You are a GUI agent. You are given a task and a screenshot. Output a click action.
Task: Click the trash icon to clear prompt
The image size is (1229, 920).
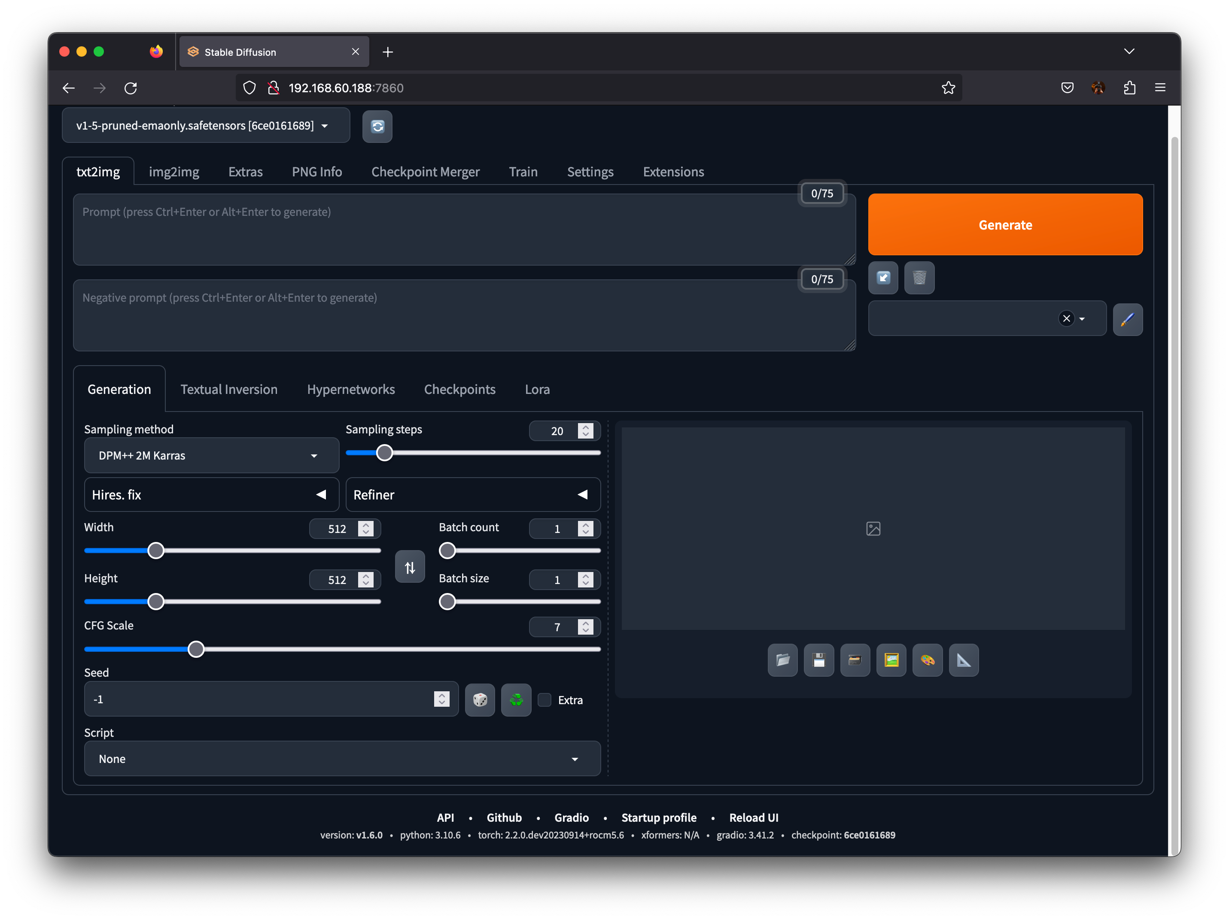coord(919,278)
